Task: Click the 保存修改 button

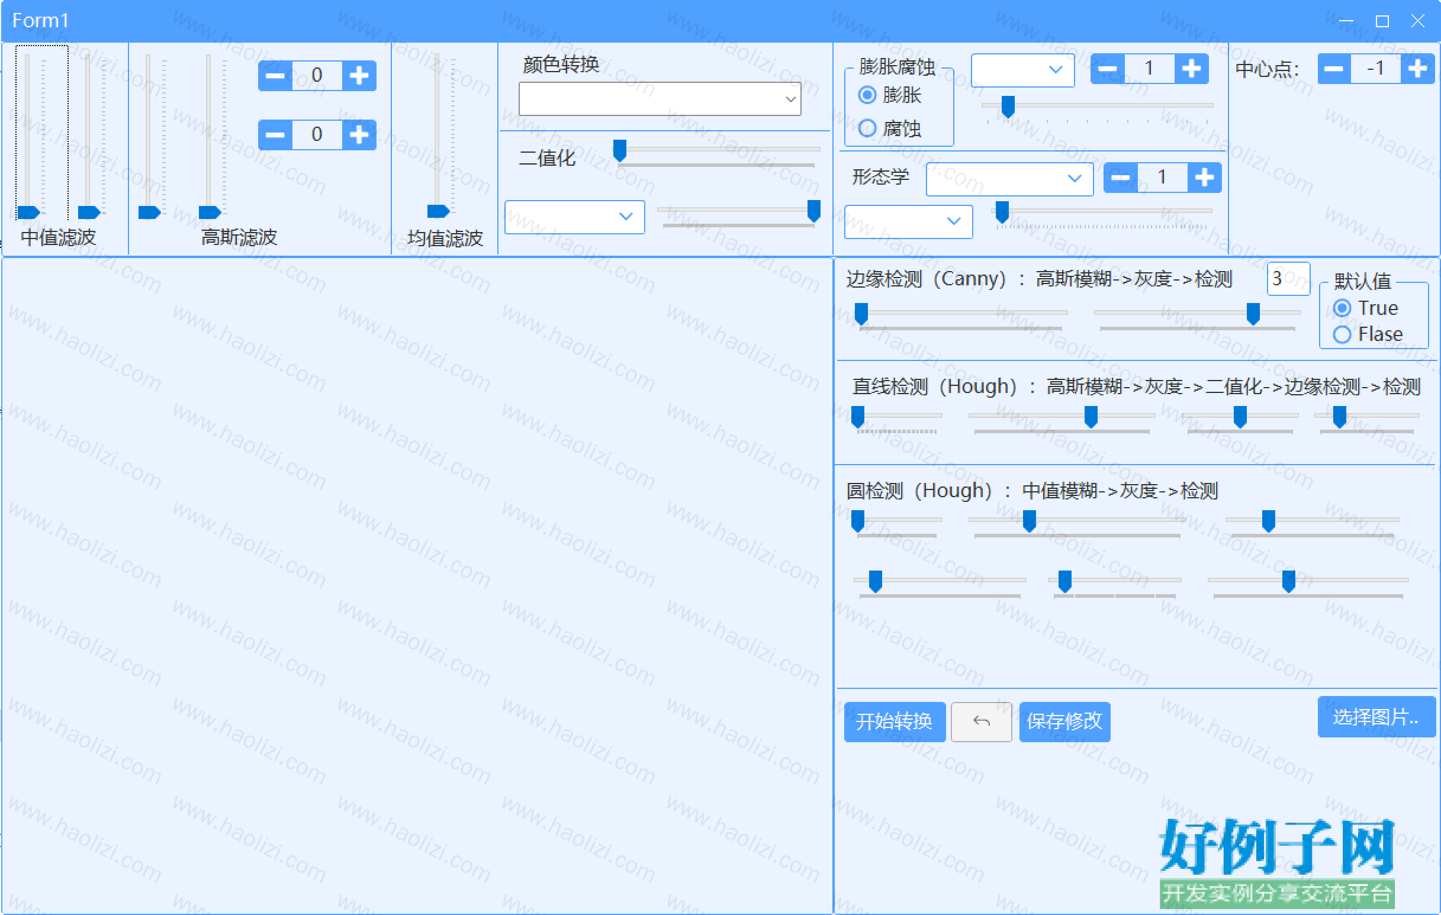Action: click(x=1064, y=721)
